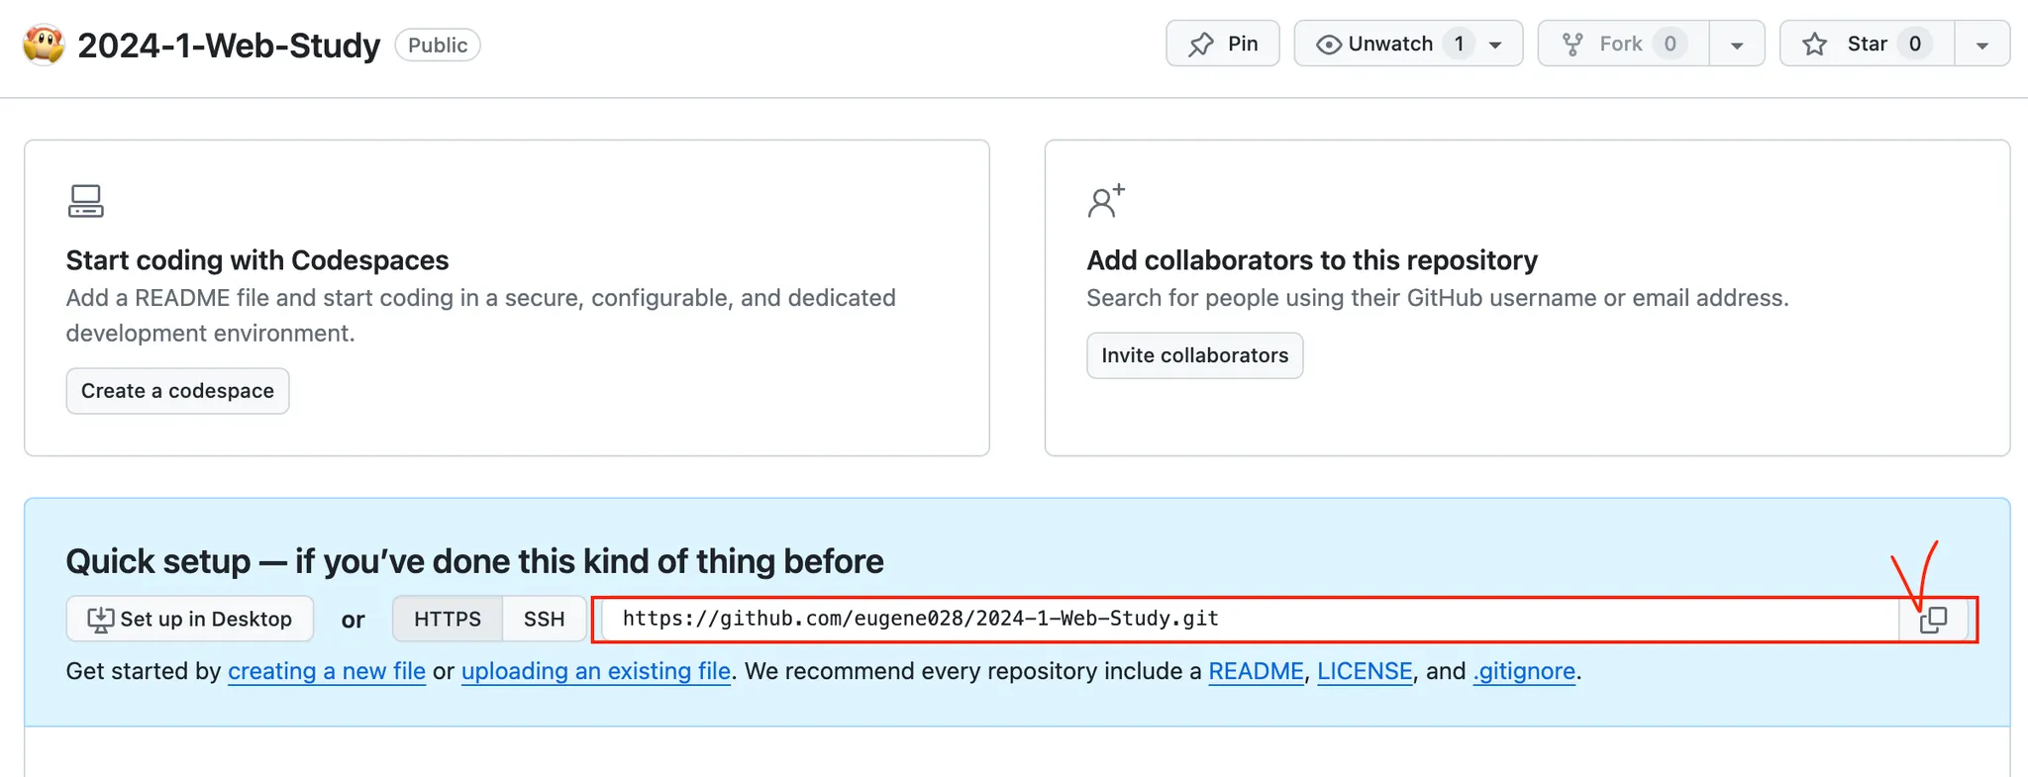
Task: Switch to the SSH clone option
Action: pos(544,619)
